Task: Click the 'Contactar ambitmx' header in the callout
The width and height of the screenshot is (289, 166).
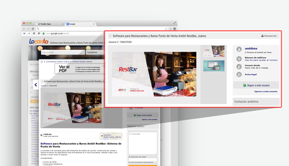Action: tap(256, 102)
